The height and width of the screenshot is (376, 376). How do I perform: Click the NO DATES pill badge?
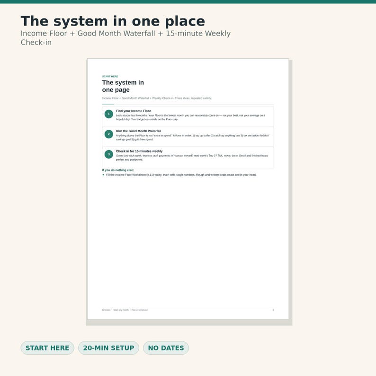(166, 348)
